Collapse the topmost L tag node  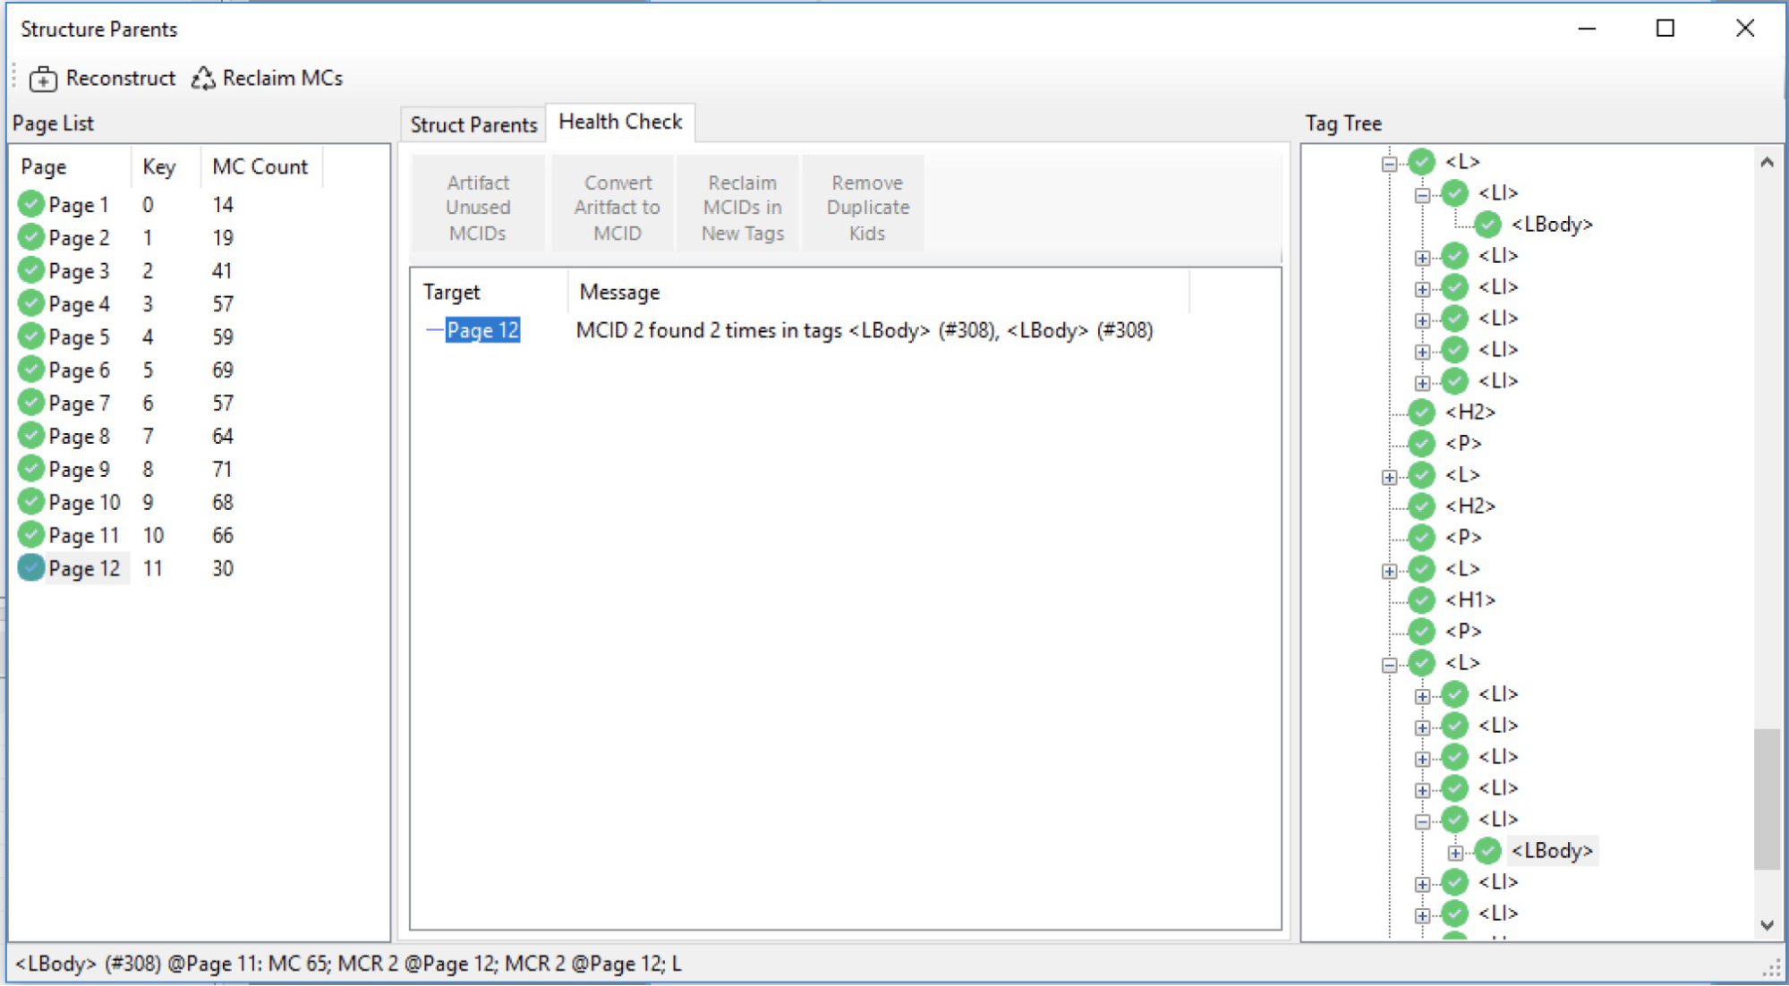[1389, 163]
